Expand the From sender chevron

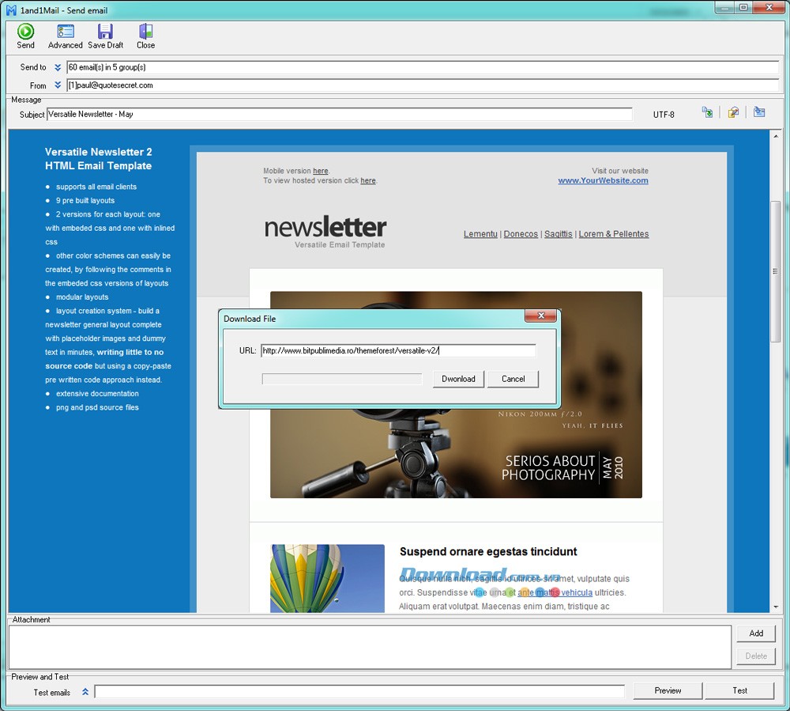coord(58,85)
